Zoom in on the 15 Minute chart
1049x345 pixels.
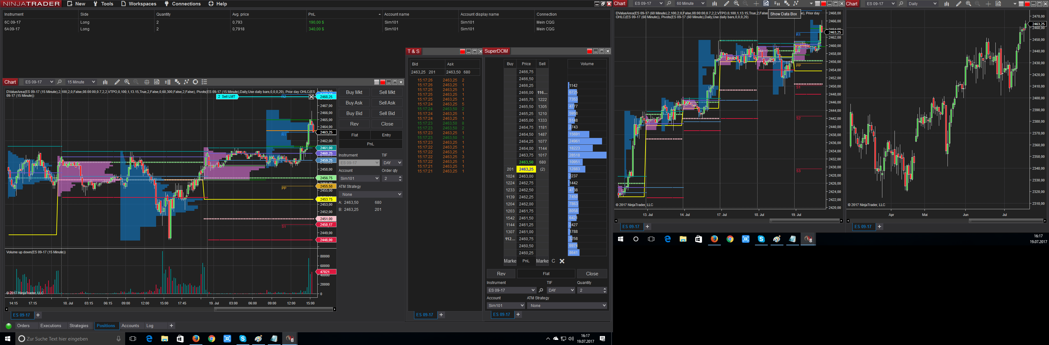(127, 82)
